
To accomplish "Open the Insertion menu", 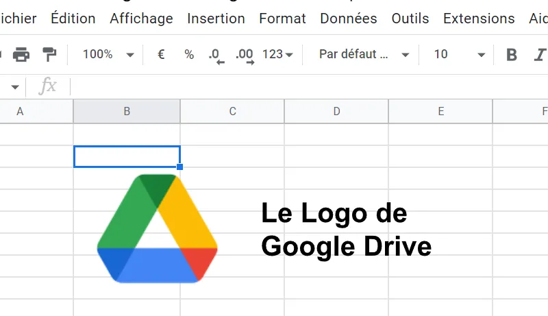I will [216, 19].
